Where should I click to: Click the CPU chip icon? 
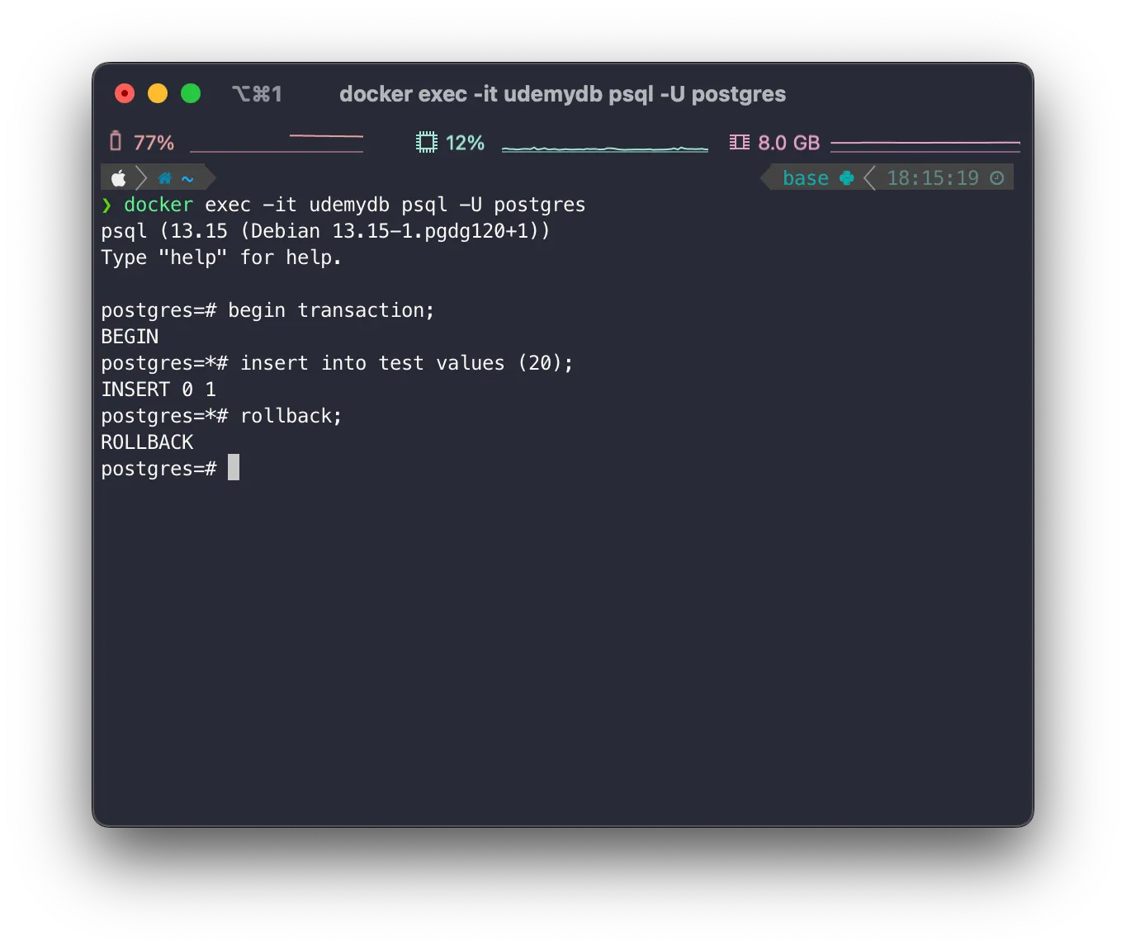(x=426, y=143)
